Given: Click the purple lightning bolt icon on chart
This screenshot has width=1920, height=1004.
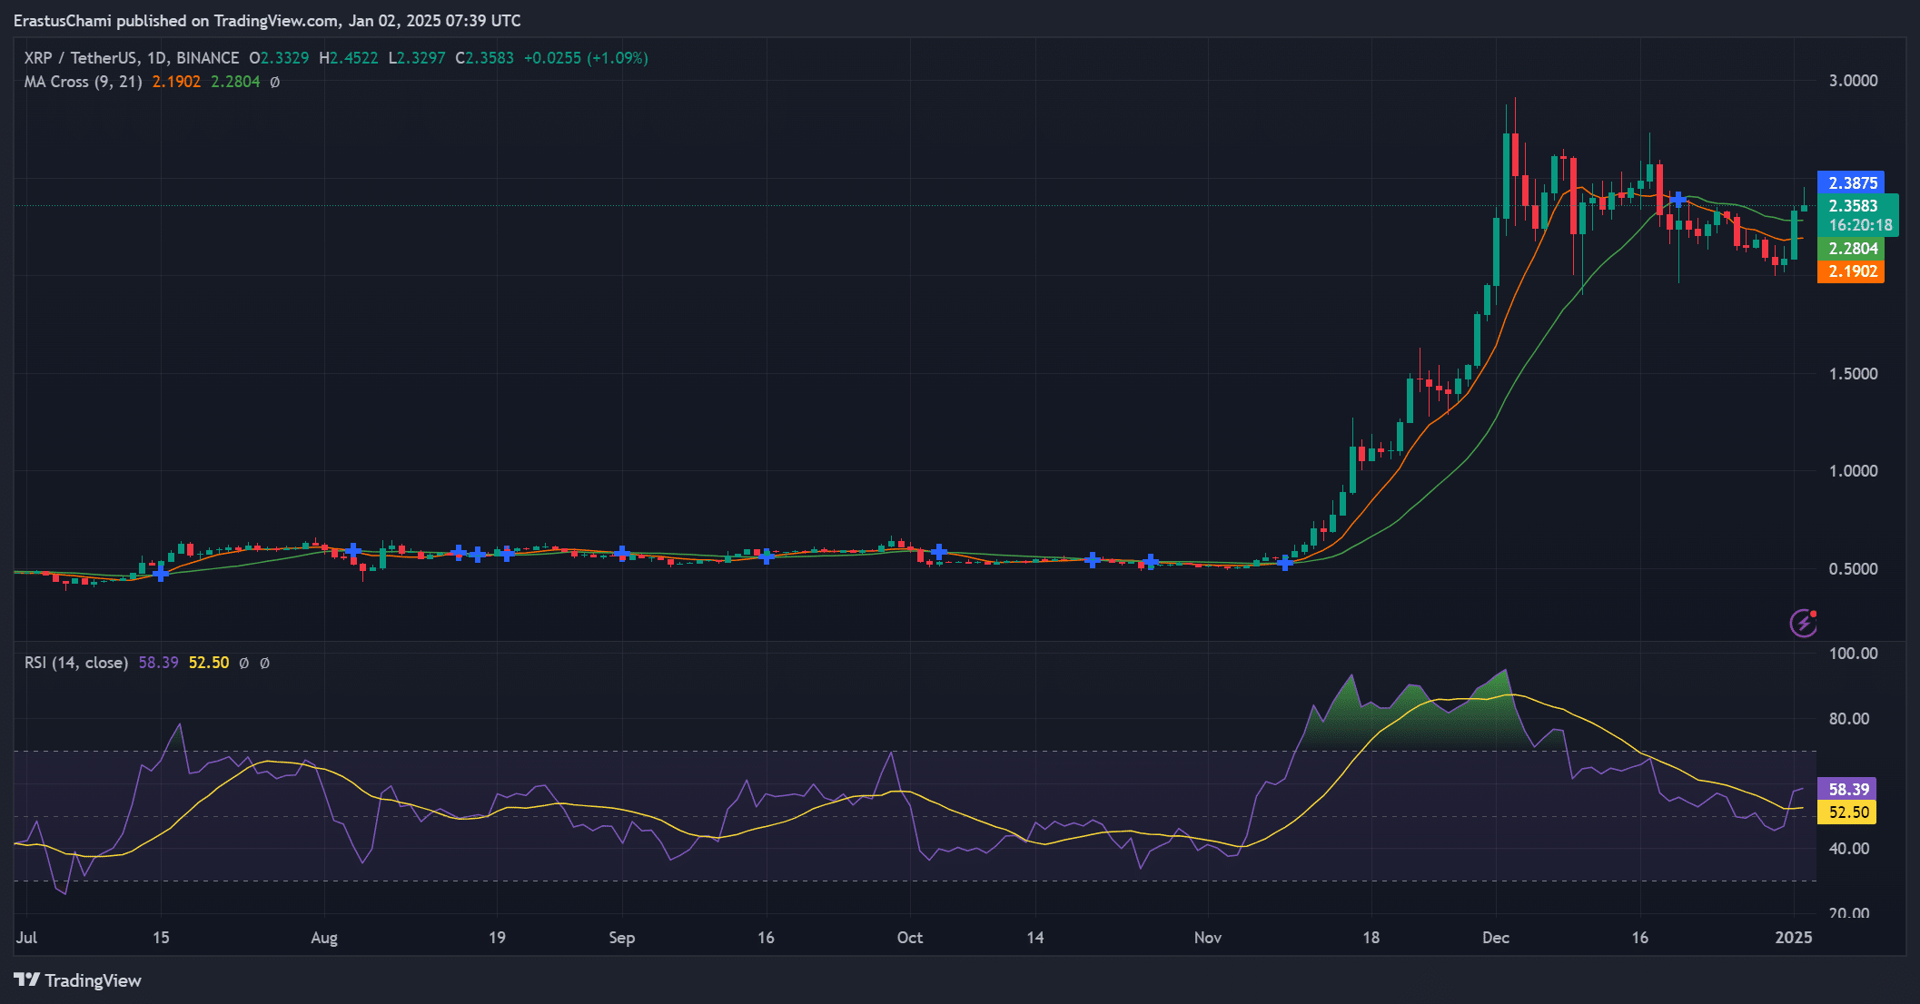Looking at the screenshot, I should click(1803, 623).
